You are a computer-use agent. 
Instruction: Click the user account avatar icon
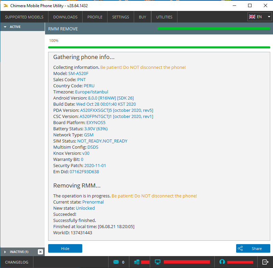click(x=222, y=262)
